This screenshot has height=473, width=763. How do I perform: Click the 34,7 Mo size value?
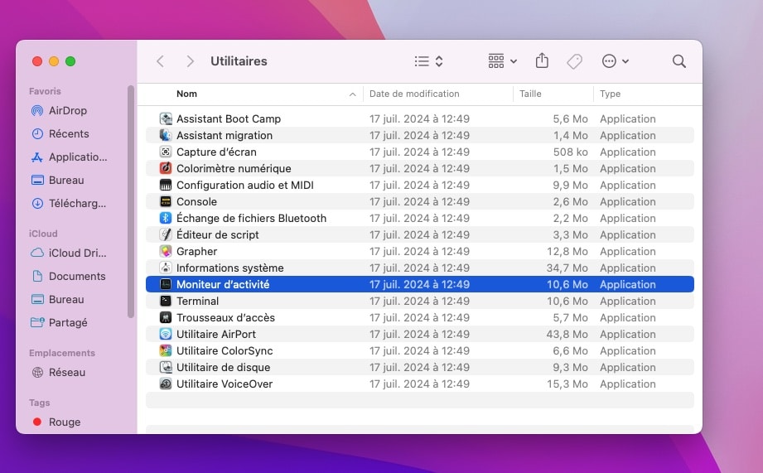click(567, 268)
